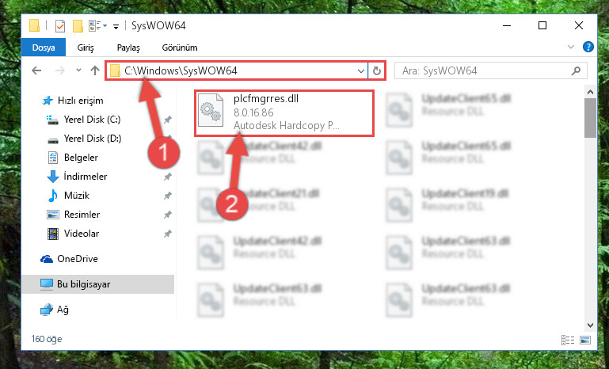Screen dimensions: 609x369
Task: Expand the ribbon with chevron
Action: [571, 47]
